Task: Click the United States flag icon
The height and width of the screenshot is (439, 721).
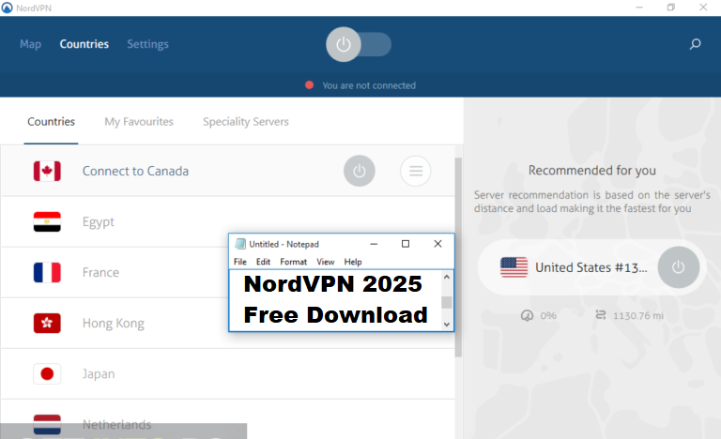Action: tap(514, 267)
